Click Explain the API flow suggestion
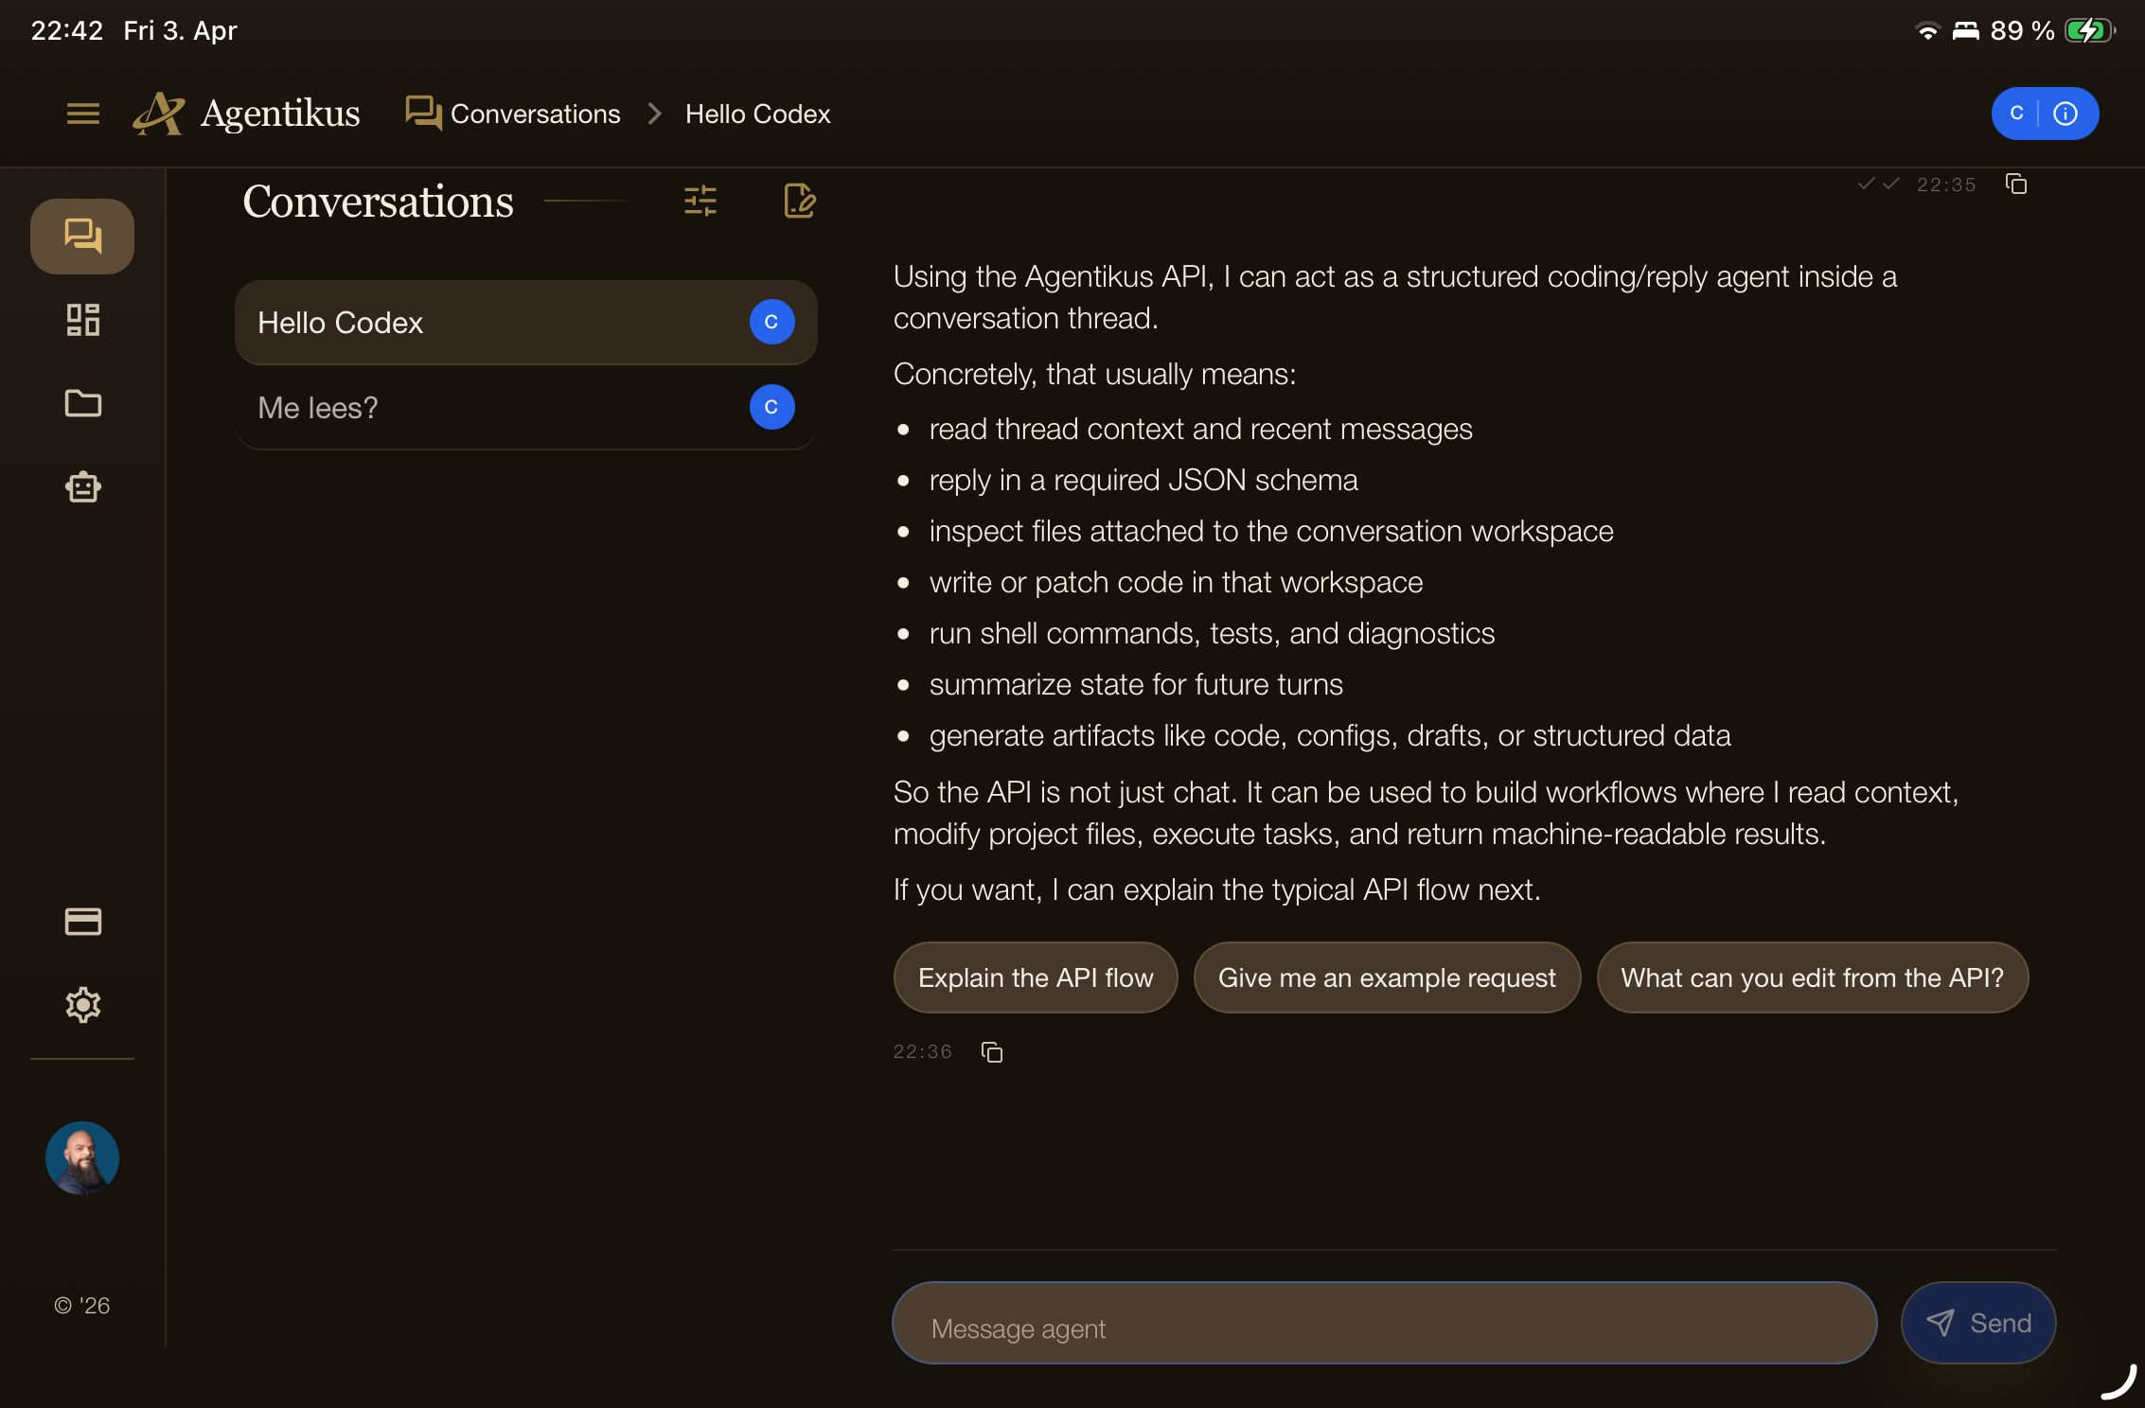The width and height of the screenshot is (2145, 1408). pyautogui.click(x=1036, y=977)
